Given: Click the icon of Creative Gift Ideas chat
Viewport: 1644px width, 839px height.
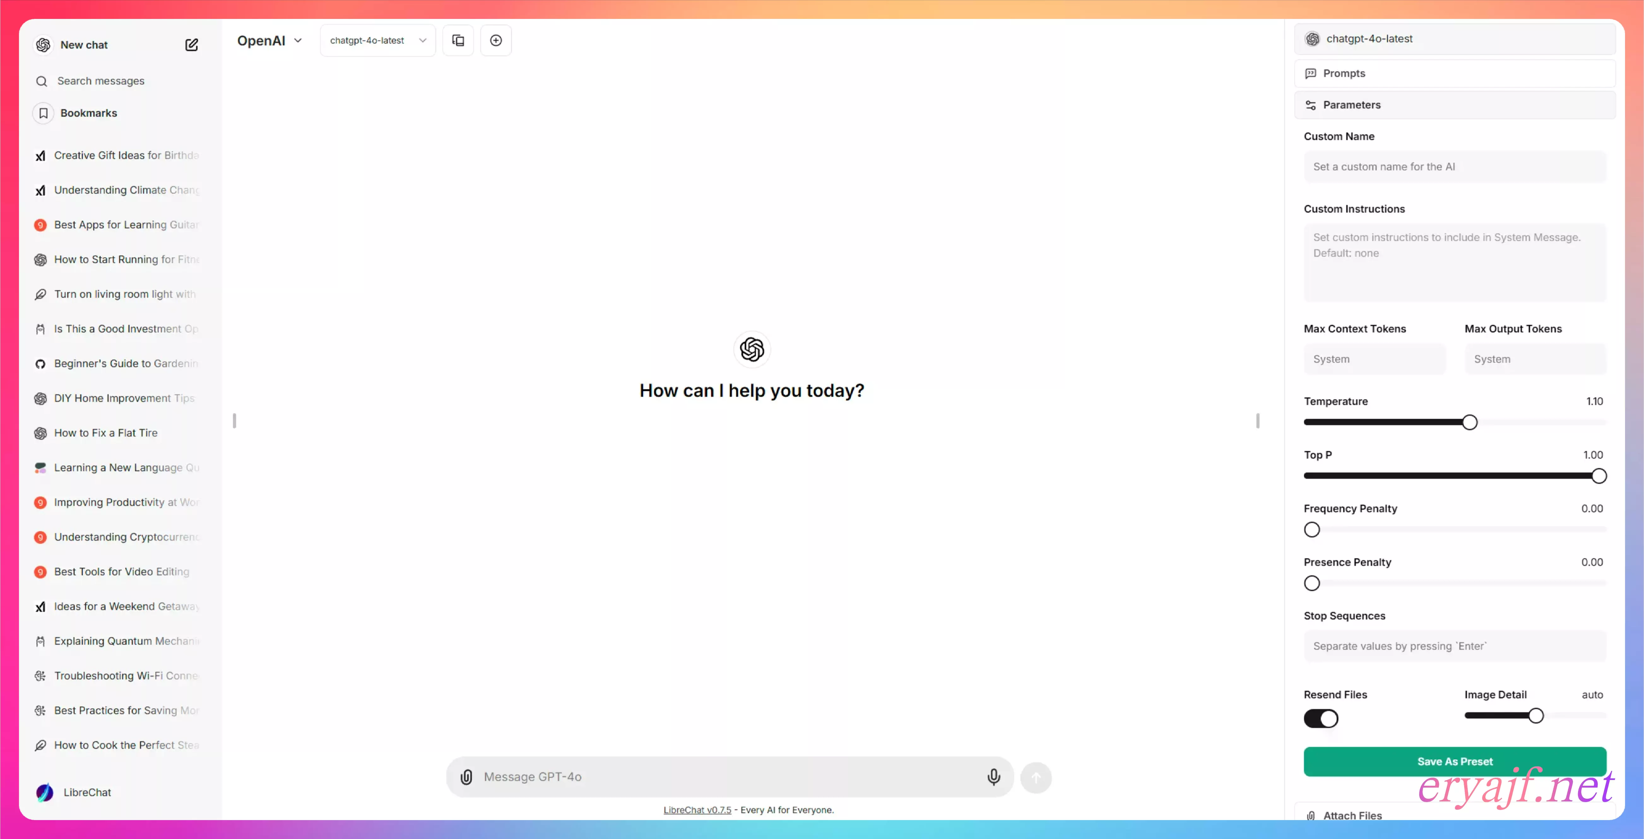Looking at the screenshot, I should (40, 155).
